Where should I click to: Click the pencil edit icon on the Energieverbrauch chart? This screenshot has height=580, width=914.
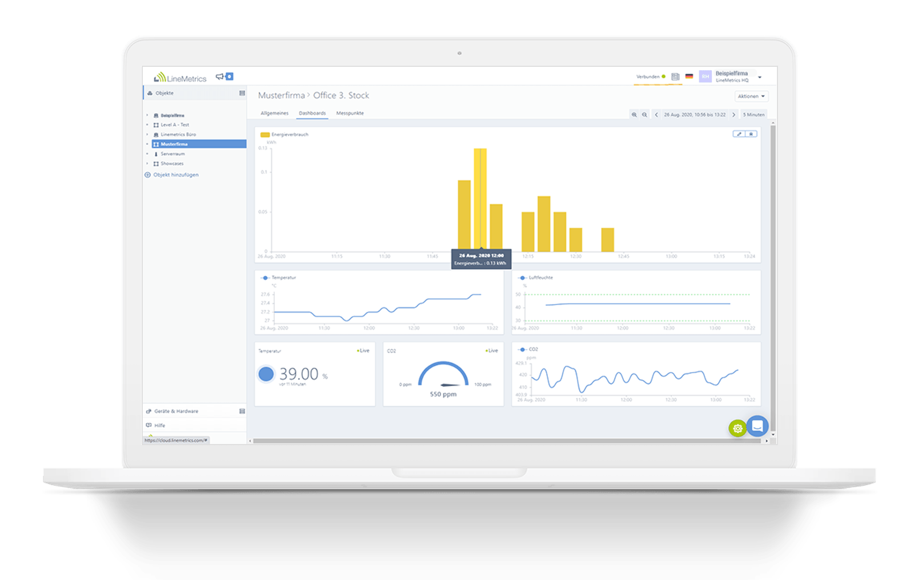tap(739, 133)
